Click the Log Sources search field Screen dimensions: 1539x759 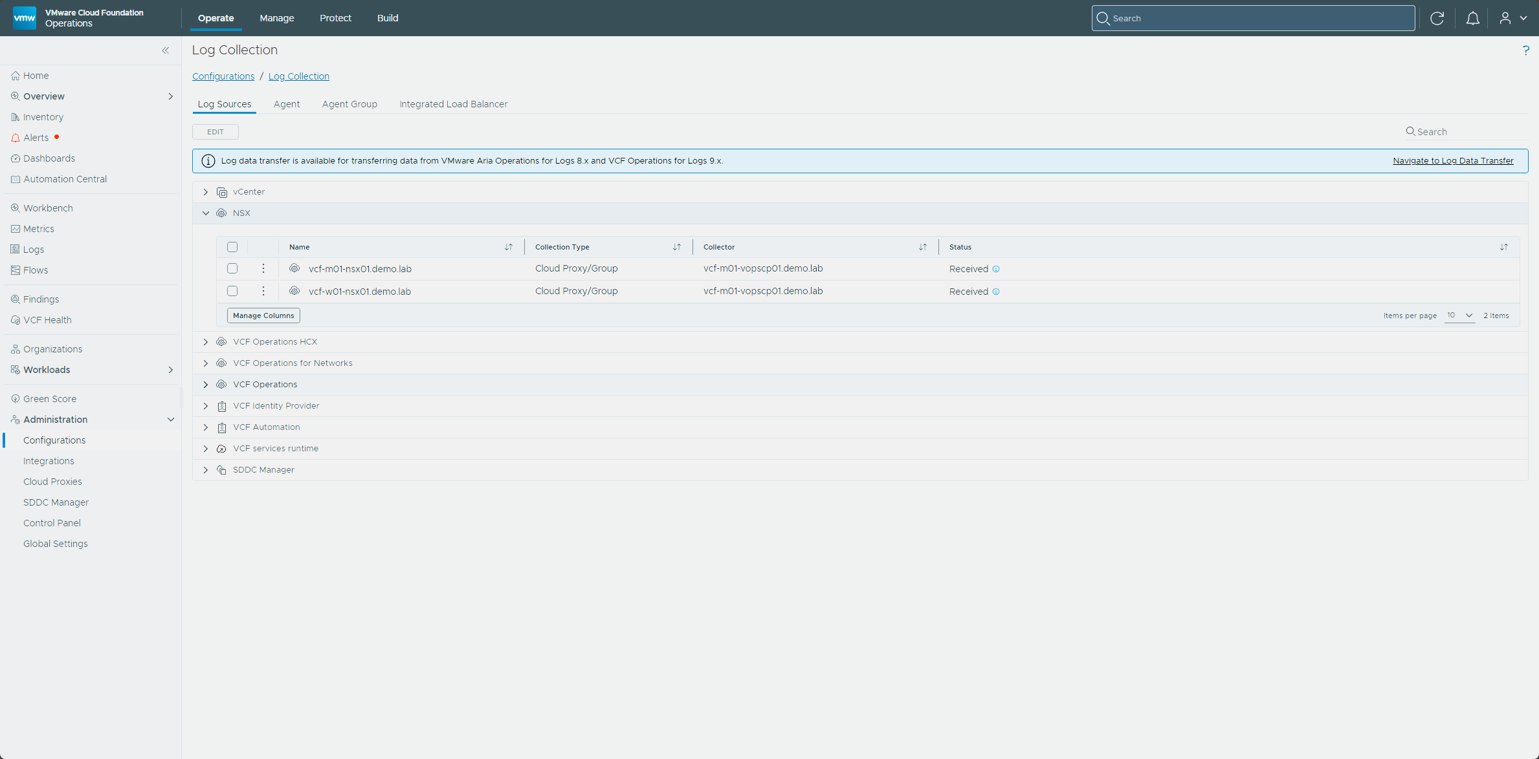coord(1466,132)
